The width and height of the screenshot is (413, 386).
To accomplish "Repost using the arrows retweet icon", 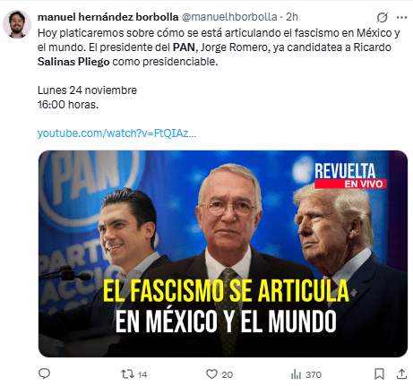I will (127, 374).
